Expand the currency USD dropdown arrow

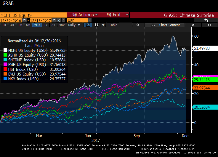tap(90, 20)
